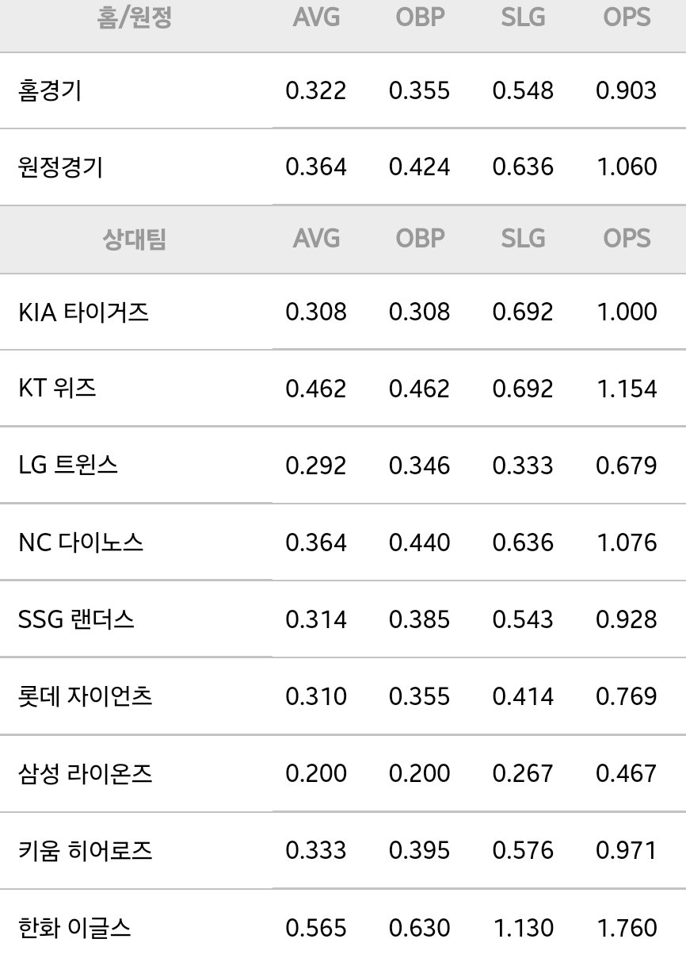Click the 홈/원정 column header
Viewport: 686px width, 962px height.
(x=135, y=17)
